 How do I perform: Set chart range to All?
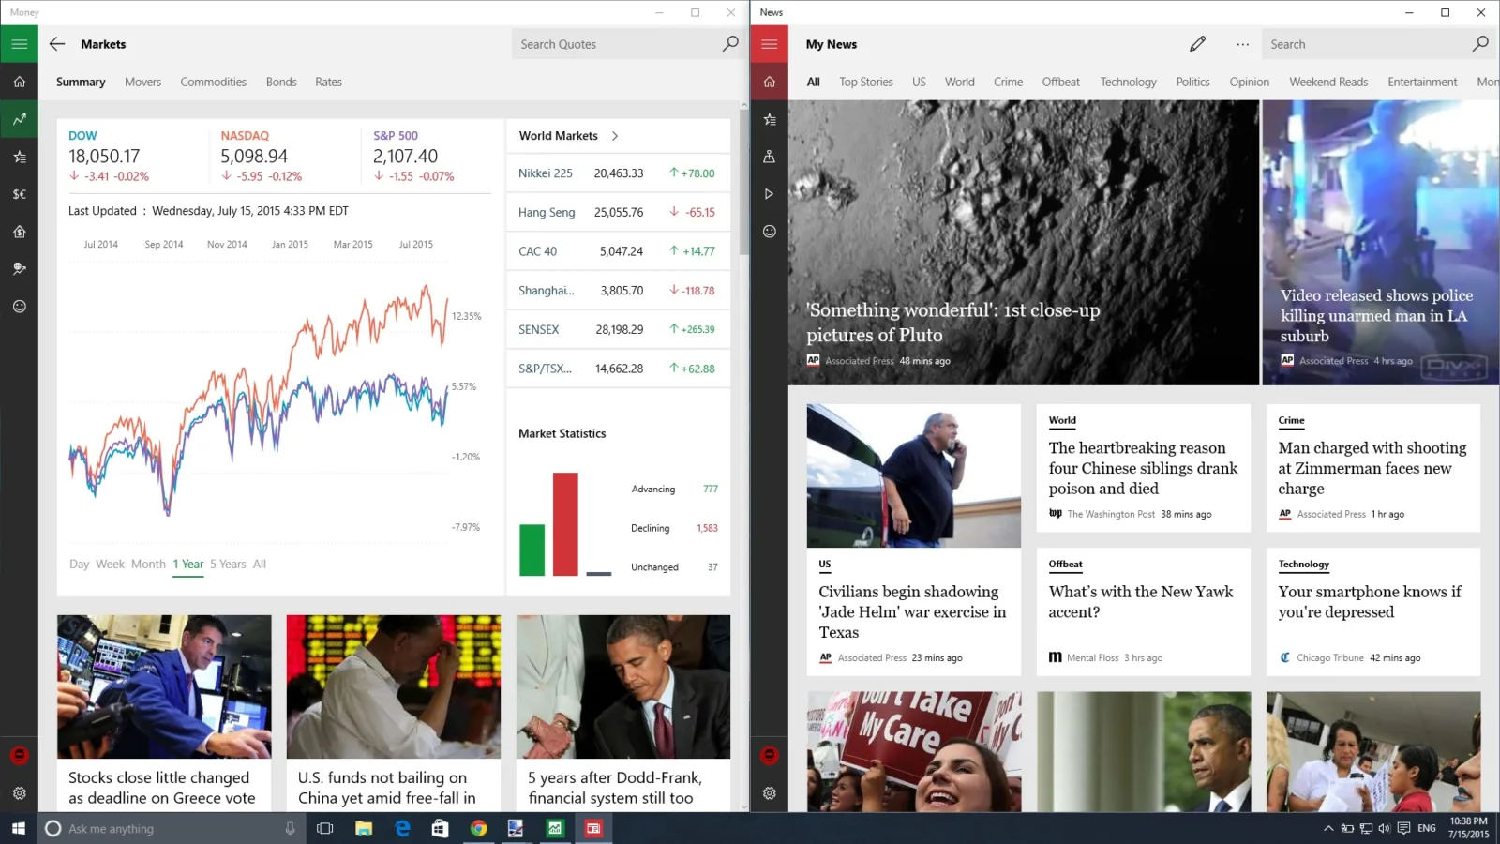(x=260, y=564)
